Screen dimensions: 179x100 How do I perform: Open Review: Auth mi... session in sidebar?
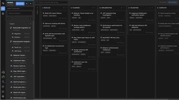[x=20, y=67]
